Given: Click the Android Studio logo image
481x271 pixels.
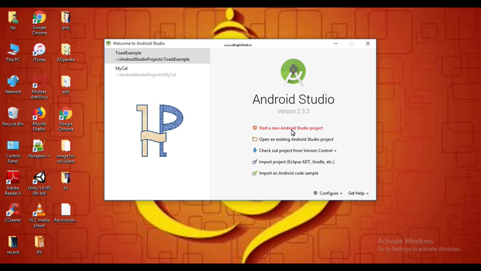Looking at the screenshot, I should tap(293, 73).
